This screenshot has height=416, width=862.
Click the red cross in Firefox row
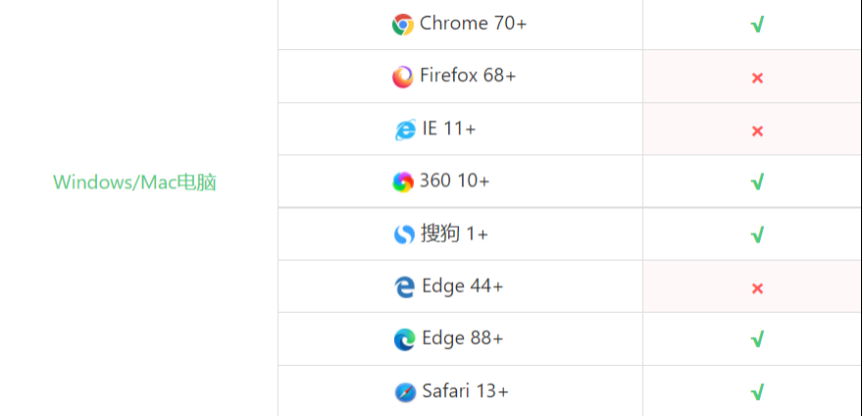pos(757,78)
